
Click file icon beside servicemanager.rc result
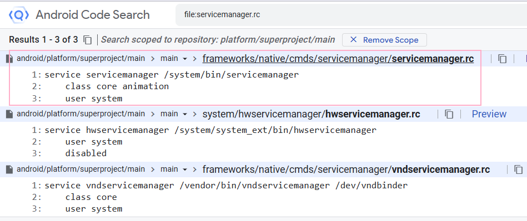point(10,59)
